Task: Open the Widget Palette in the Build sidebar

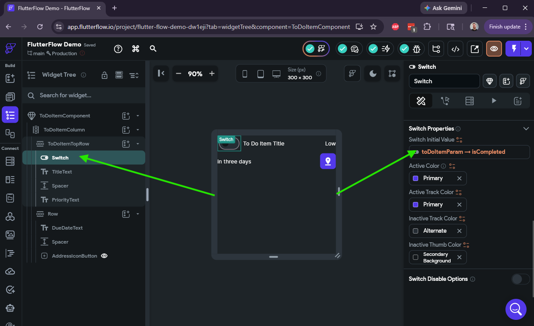Action: tap(10, 78)
